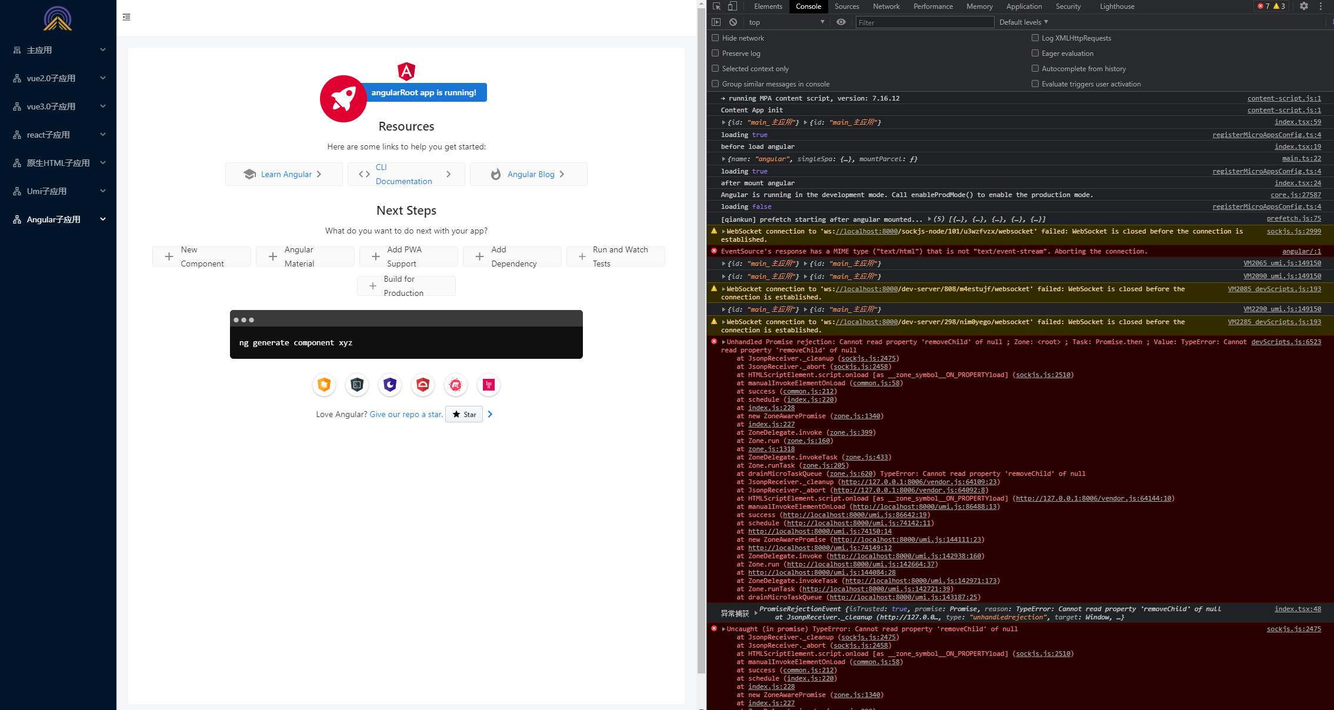Image resolution: width=1334 pixels, height=710 pixels.
Task: Open the magenta square icon
Action: click(x=489, y=385)
